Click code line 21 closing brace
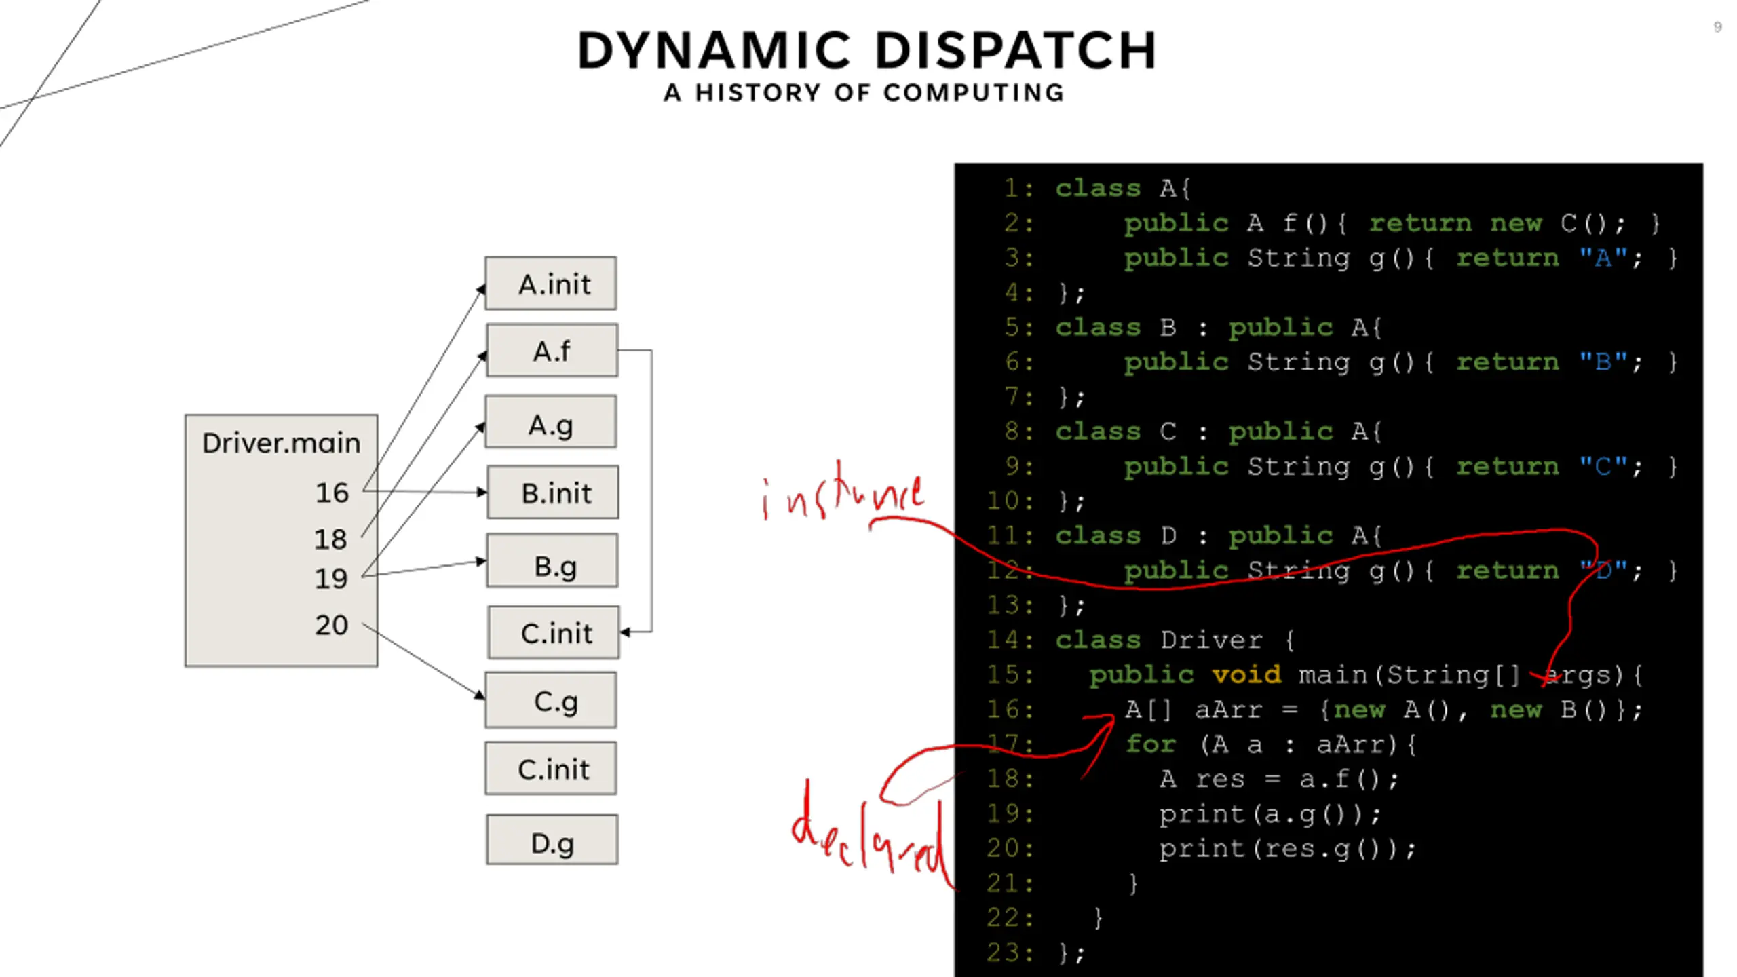The height and width of the screenshot is (977, 1737). 1063,883
